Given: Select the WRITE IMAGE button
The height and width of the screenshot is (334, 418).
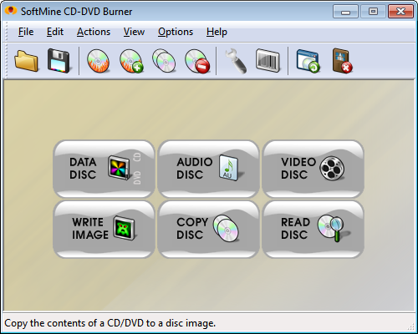Looking at the screenshot, I should click(x=104, y=229).
